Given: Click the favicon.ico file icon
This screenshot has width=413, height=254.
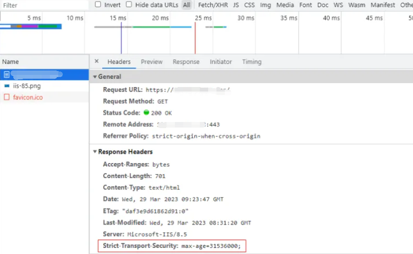Looking at the screenshot, I should tap(7, 97).
